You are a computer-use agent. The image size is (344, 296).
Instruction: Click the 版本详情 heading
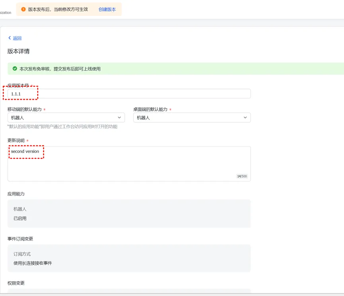pos(18,51)
